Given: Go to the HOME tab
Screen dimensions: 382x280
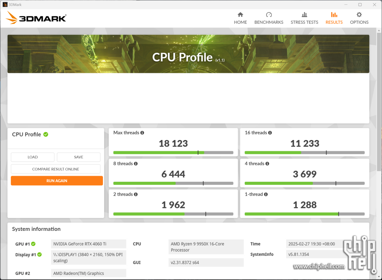Looking at the screenshot, I should (240, 18).
